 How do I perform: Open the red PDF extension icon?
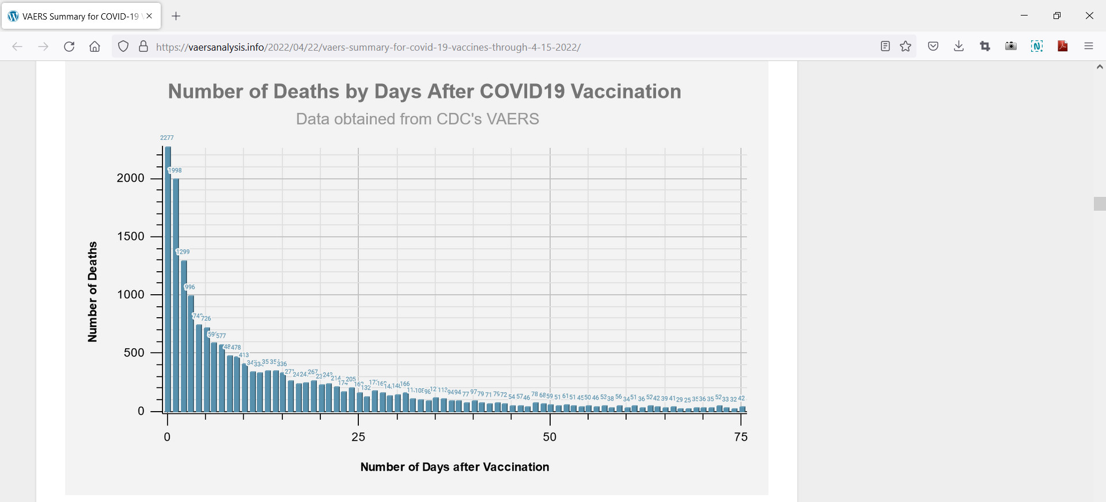1063,47
